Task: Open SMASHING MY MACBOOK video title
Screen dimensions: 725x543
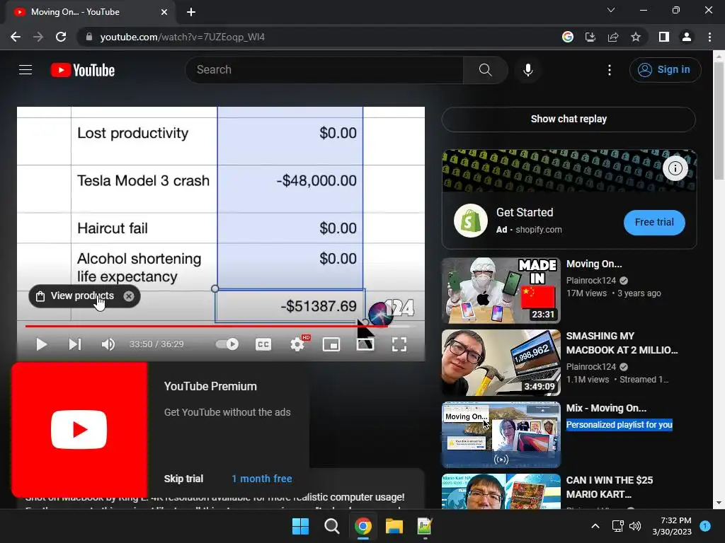Action: [622, 343]
